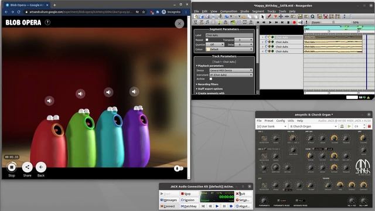The width and height of the screenshot is (375, 211).
Task: Open Rosegarden Composition menu
Action: pyautogui.click(x=229, y=11)
